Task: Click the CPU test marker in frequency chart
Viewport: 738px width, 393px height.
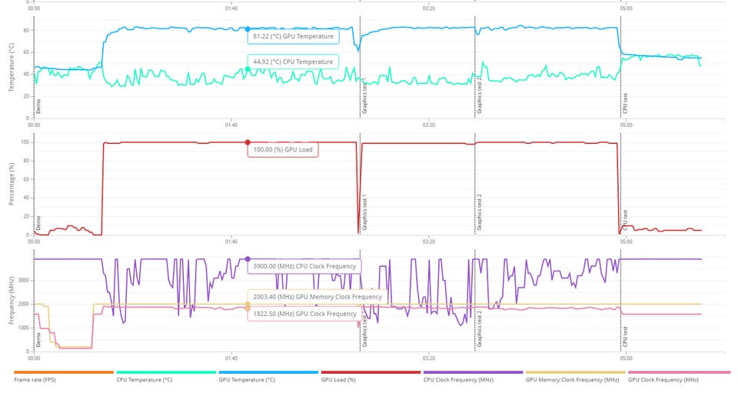Action: point(625,337)
